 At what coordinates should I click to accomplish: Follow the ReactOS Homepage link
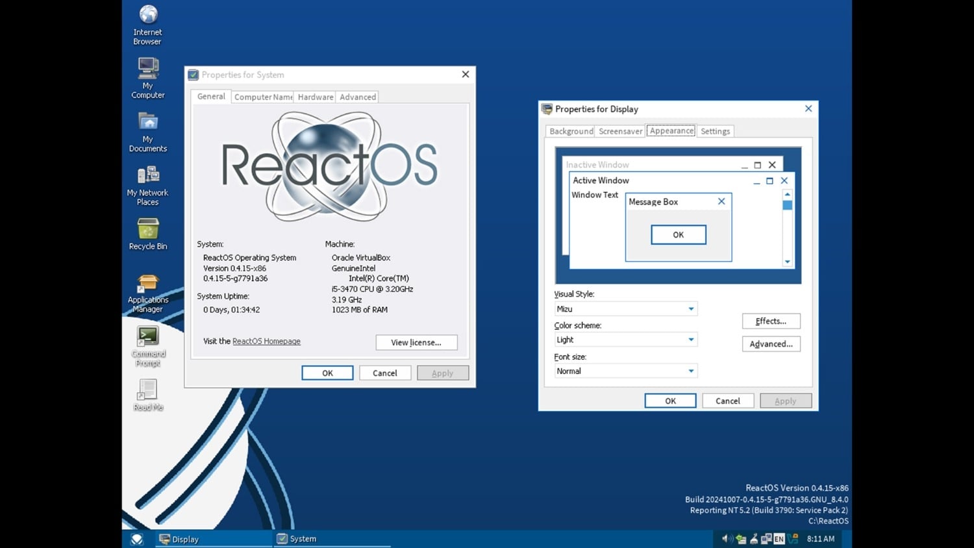click(x=266, y=342)
